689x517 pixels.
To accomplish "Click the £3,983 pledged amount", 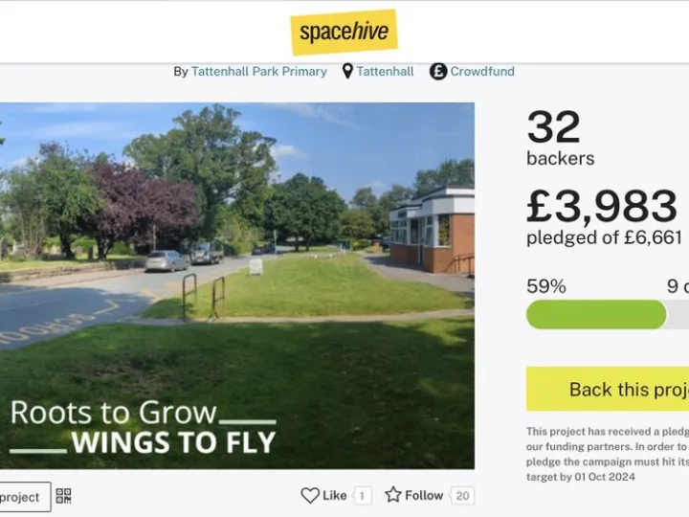I will tap(602, 206).
